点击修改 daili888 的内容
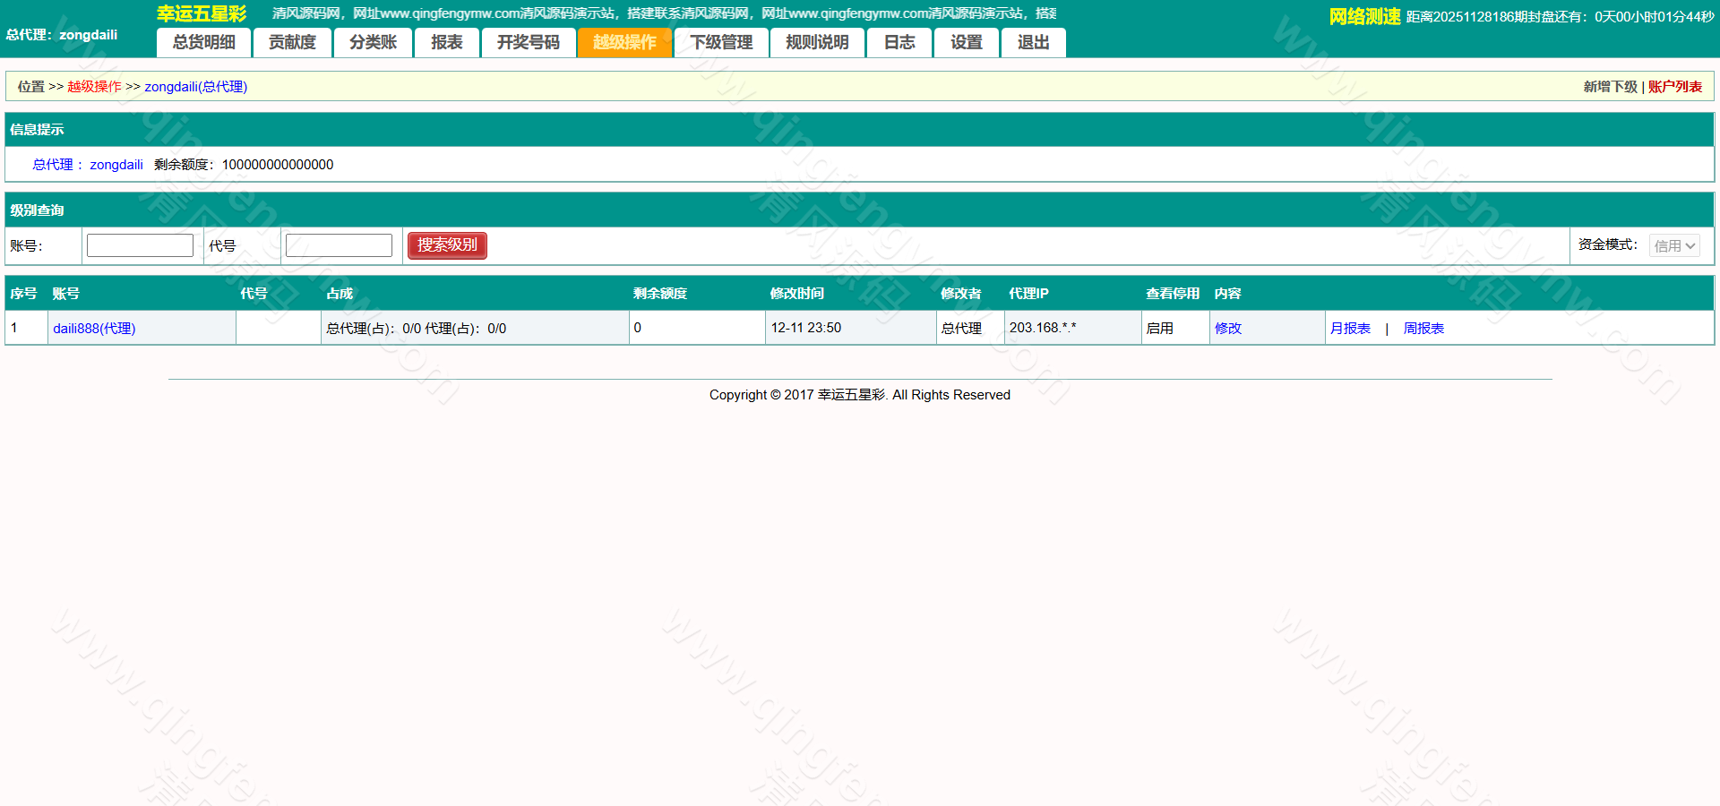The image size is (1720, 806). [x=1227, y=328]
